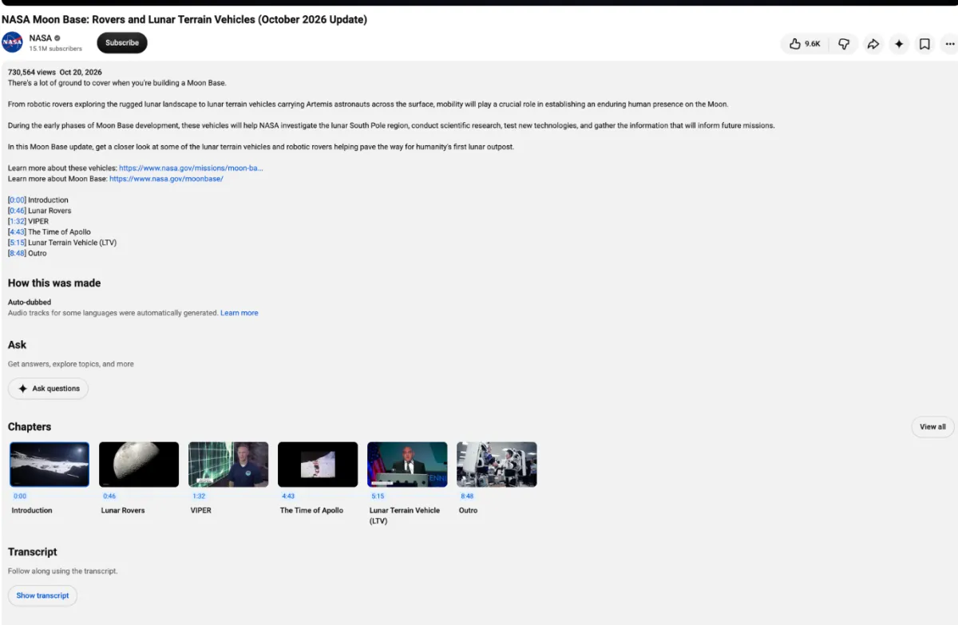Click the NASA channel avatar logo
The height and width of the screenshot is (625, 958).
point(12,42)
